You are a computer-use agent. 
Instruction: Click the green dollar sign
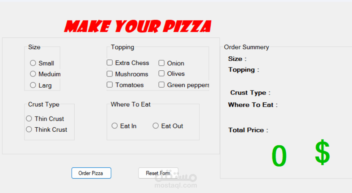tap(322, 152)
